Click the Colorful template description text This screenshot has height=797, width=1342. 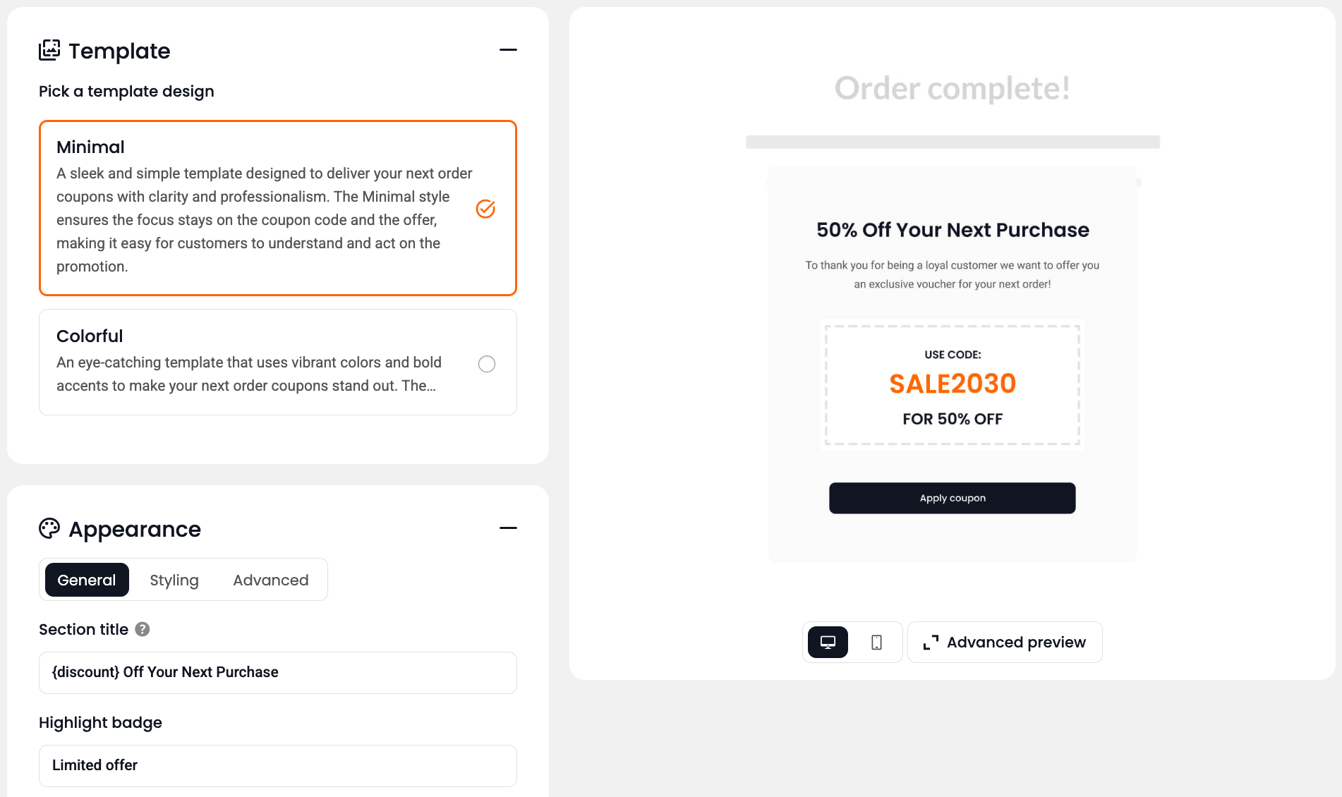click(248, 374)
